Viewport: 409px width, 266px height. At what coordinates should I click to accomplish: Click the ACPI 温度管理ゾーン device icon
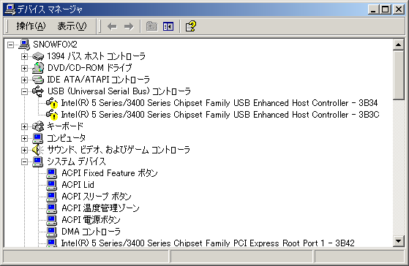click(x=52, y=208)
